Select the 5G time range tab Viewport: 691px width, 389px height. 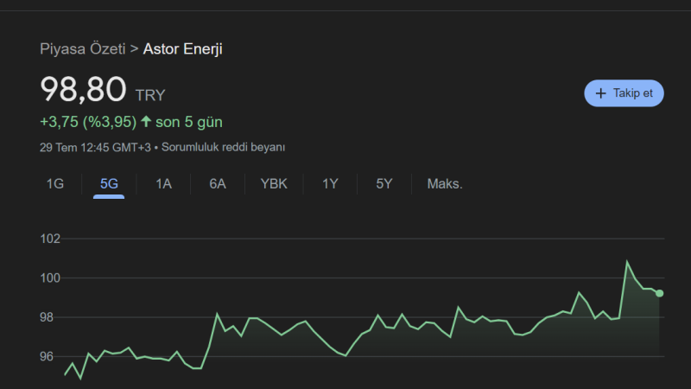109,184
